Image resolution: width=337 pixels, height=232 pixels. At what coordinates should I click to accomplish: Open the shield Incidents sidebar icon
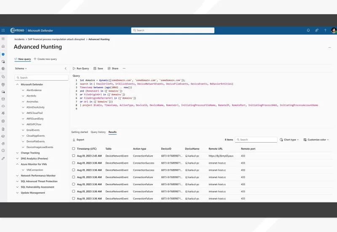(3, 54)
